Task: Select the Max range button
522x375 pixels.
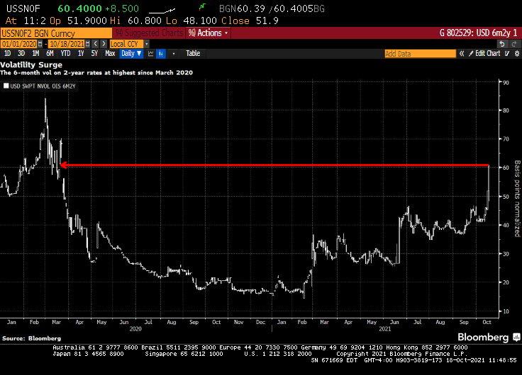Action: pos(110,53)
